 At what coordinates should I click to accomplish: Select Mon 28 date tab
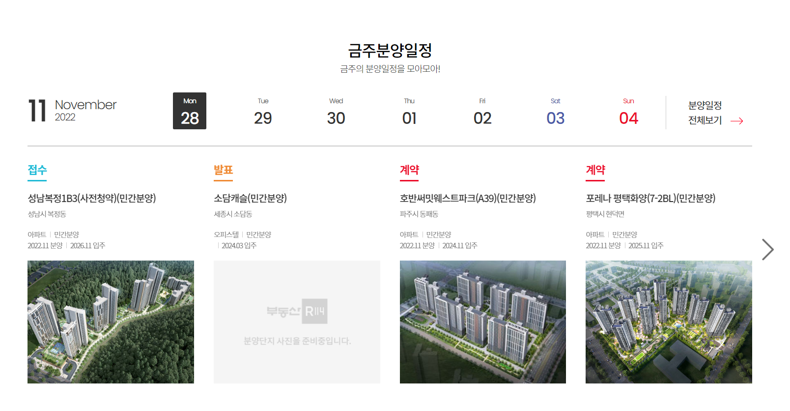pos(190,111)
